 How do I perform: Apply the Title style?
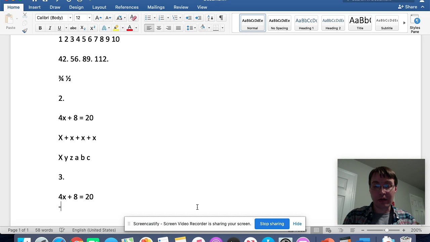pos(360,23)
